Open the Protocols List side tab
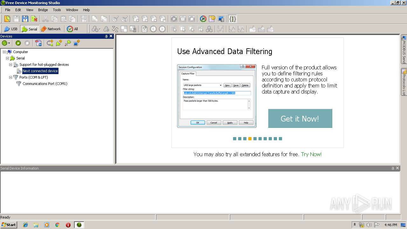 (x=404, y=82)
